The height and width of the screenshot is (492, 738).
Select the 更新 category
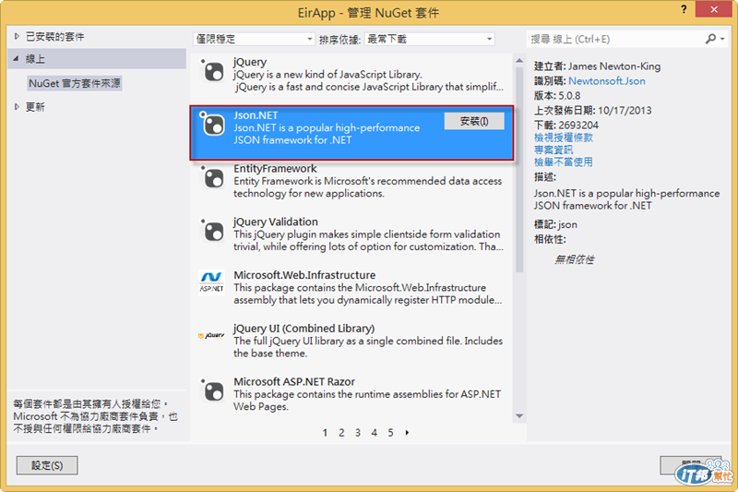pyautogui.click(x=35, y=107)
